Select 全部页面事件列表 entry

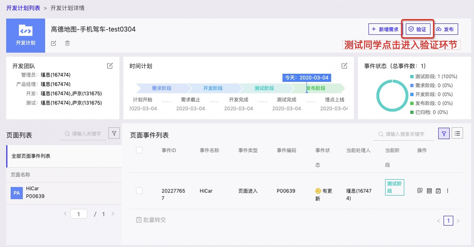tap(64, 156)
